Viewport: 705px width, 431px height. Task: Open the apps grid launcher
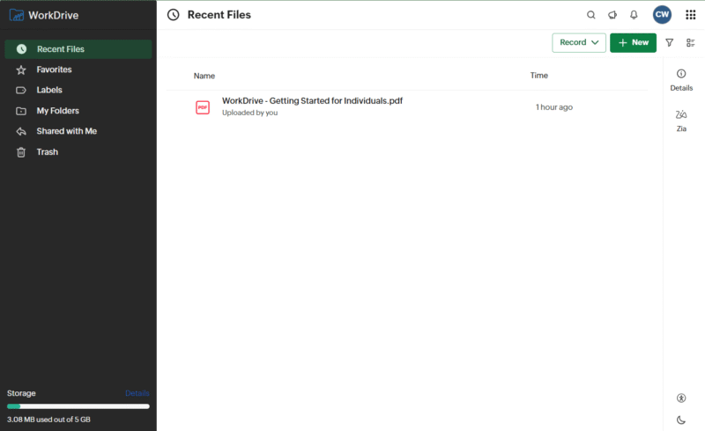coord(691,15)
